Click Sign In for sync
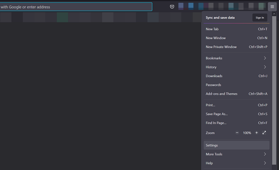The image size is (279, 170). 260,18
